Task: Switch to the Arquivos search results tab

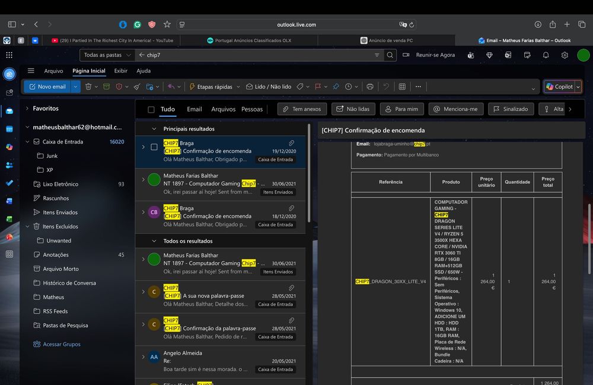Action: [x=224, y=109]
